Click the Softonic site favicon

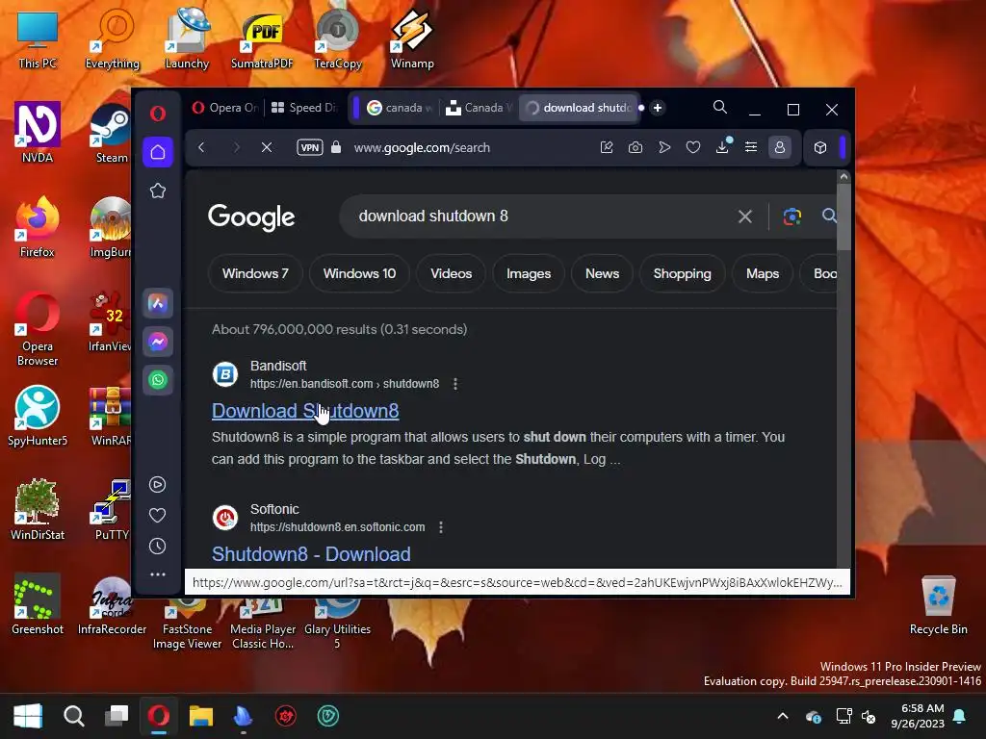click(225, 518)
